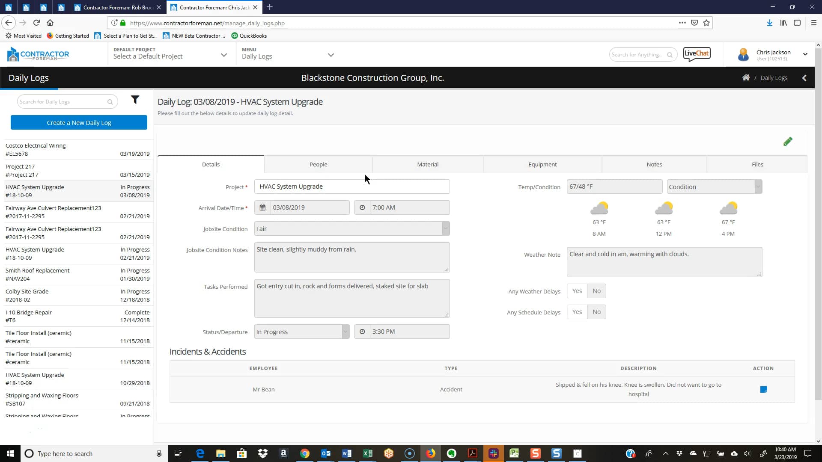Open the arrival date calendar picker
The image size is (822, 462).
[262, 207]
